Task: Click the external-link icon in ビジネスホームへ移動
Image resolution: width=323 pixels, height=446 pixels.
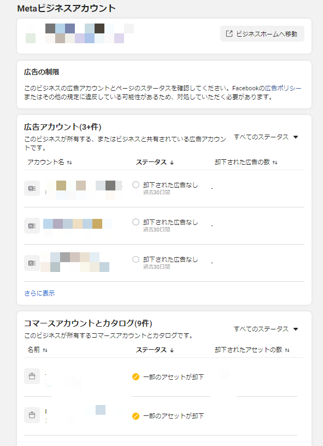Action: (229, 34)
